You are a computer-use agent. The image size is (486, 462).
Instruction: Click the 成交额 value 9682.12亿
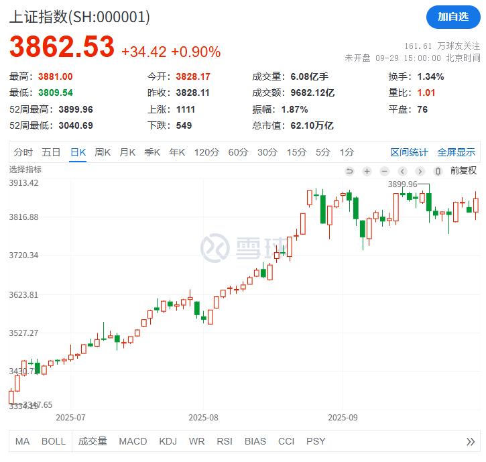click(312, 93)
